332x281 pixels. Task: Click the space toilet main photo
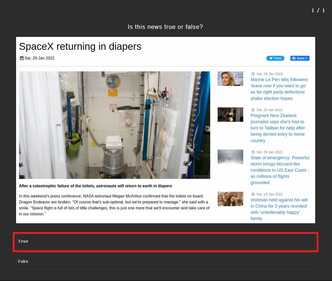[115, 125]
